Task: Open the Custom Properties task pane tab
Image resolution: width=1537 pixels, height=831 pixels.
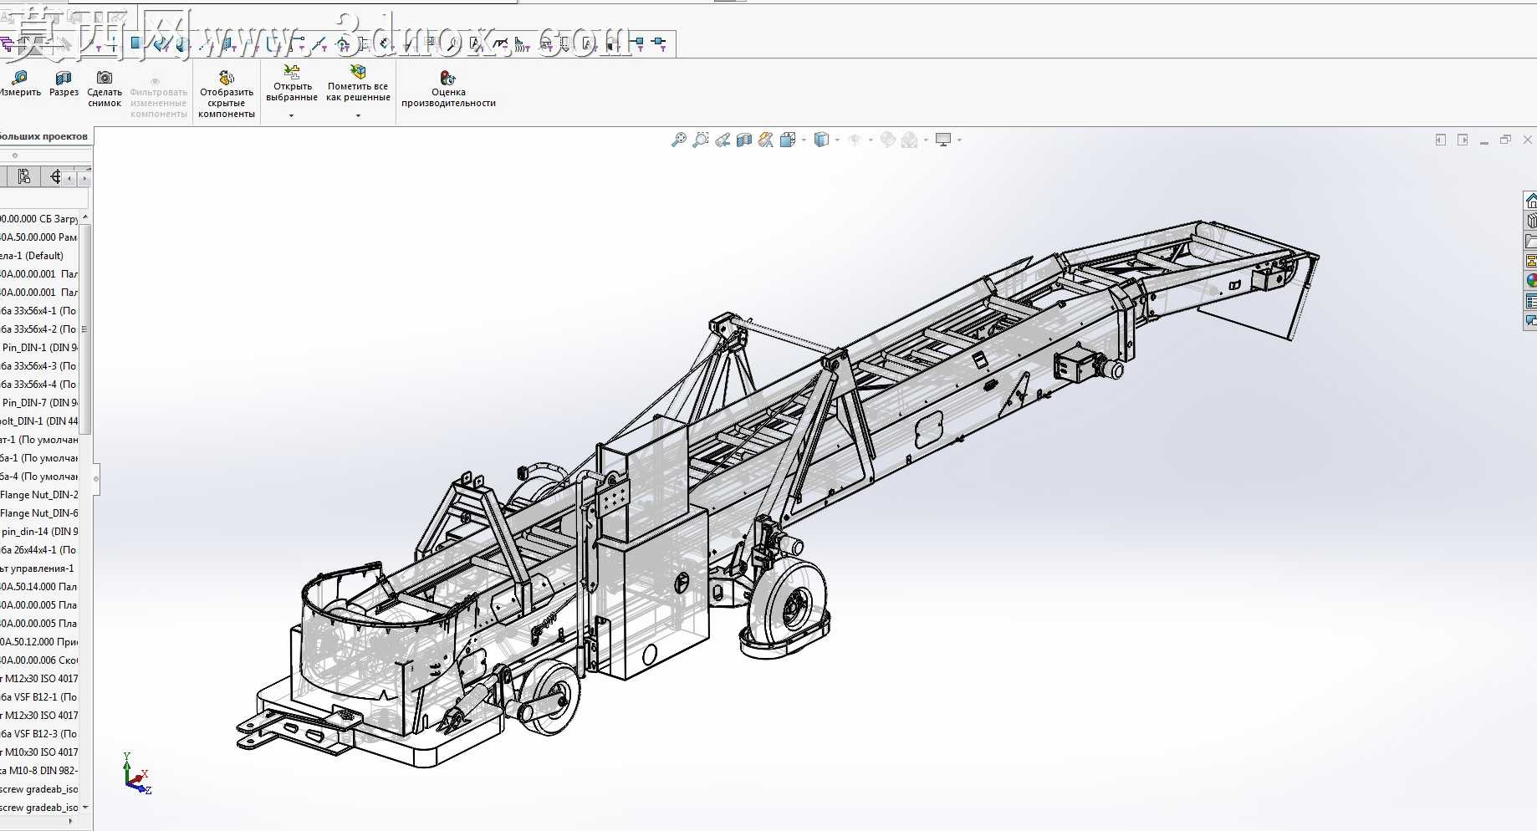Action: (1530, 301)
